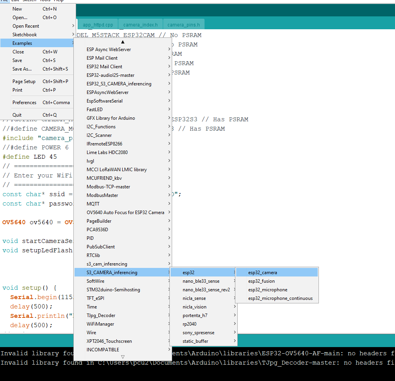Screen dimensions: 395x381
Task: Expand the static_buffer submenu
Action: [x=195, y=341]
